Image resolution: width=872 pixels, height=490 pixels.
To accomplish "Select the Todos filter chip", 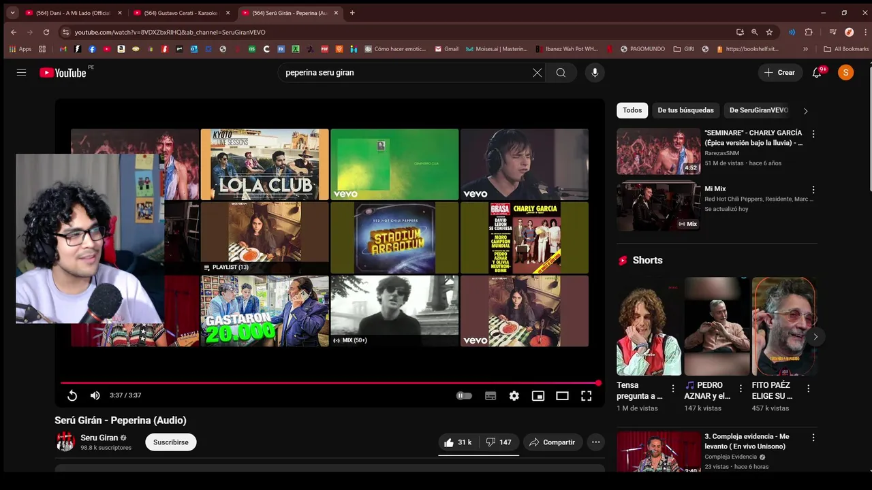I will click(632, 110).
